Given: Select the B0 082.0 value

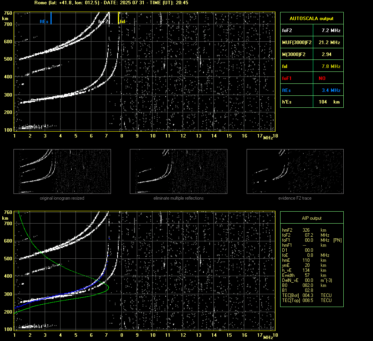Looking at the screenshot, I should pyautogui.click(x=308, y=285).
